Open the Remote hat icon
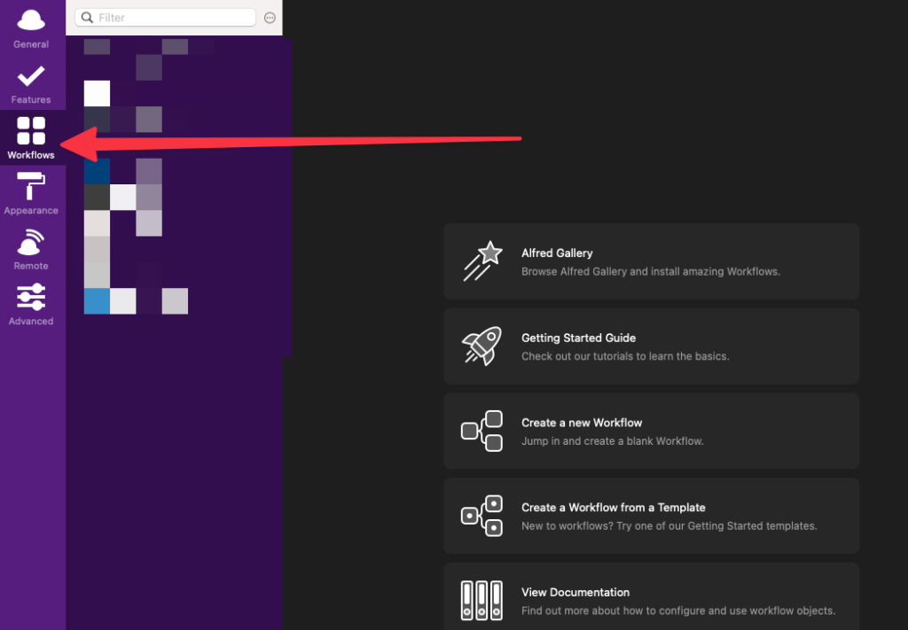The height and width of the screenshot is (630, 908). 31,242
